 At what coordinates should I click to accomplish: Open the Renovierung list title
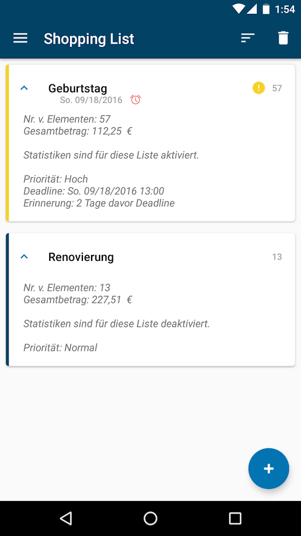tap(81, 257)
